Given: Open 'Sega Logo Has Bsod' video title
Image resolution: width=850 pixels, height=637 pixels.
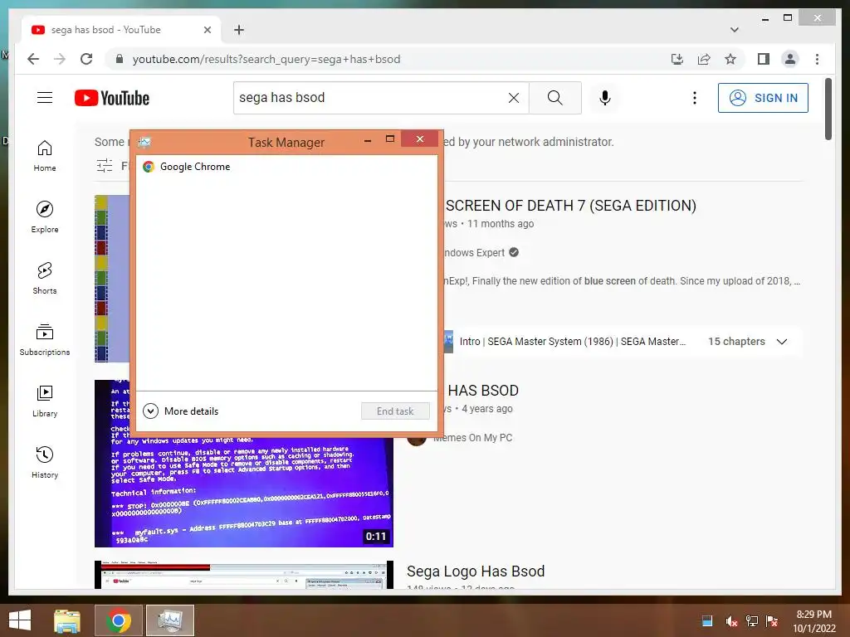Looking at the screenshot, I should point(476,571).
